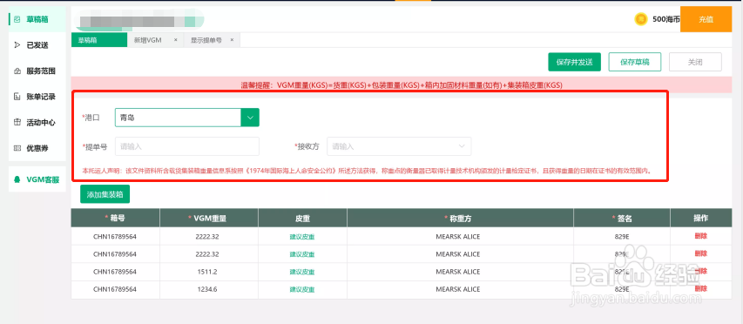Click 删除 in the 1234.6 row
This screenshot has width=743, height=324.
[700, 288]
